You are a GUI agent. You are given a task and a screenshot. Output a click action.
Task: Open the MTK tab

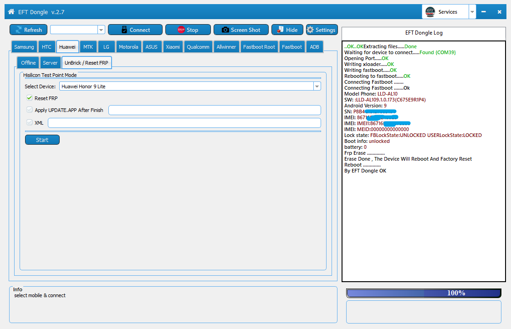click(x=88, y=47)
